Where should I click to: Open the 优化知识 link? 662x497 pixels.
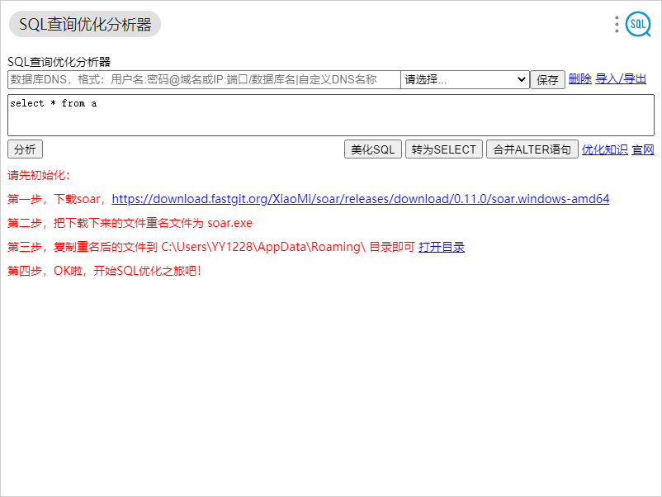pyautogui.click(x=604, y=149)
